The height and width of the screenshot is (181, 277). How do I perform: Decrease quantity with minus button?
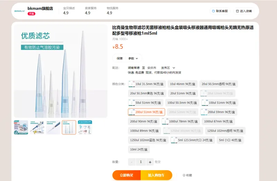[x=132, y=162]
